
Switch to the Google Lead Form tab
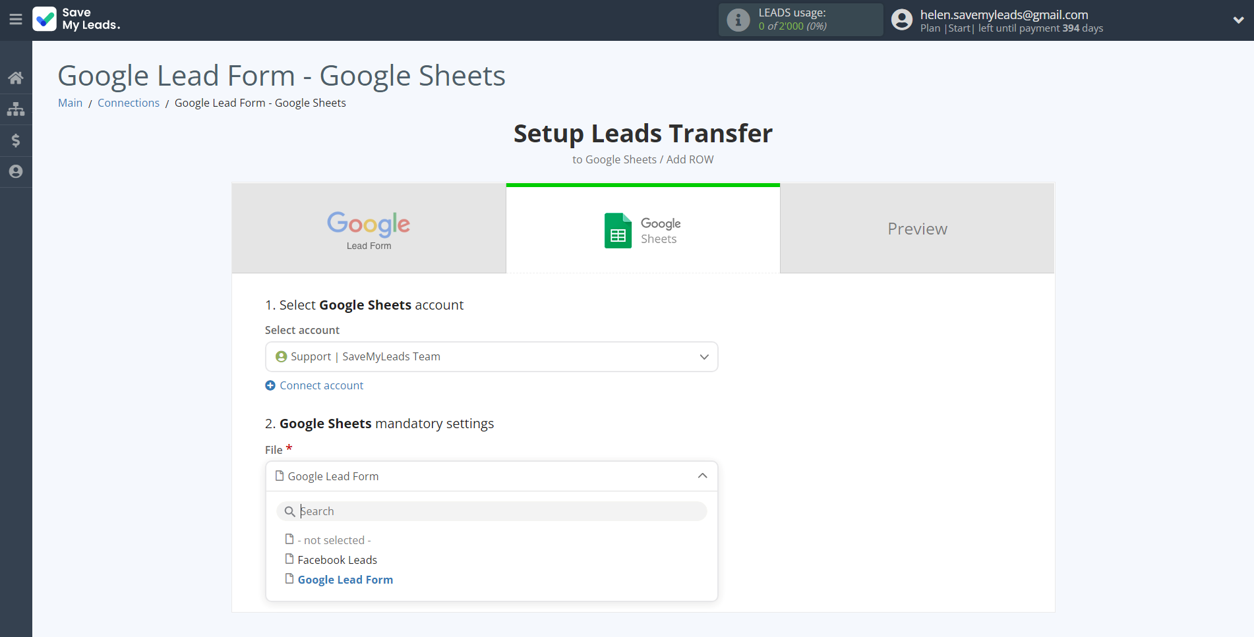(x=369, y=229)
